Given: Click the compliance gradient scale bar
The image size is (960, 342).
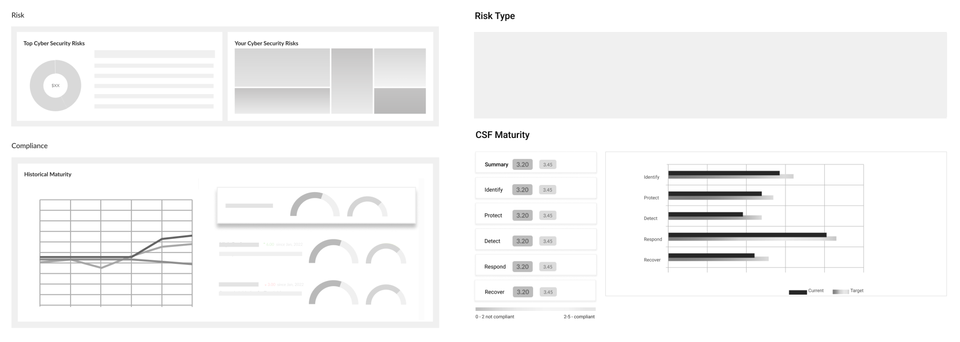Looking at the screenshot, I should coord(535,309).
